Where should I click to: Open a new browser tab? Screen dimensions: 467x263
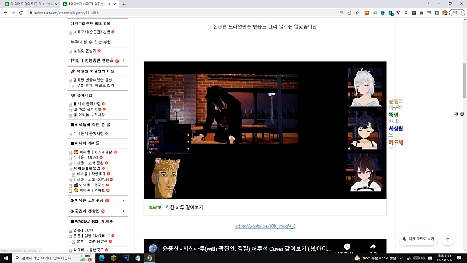[x=124, y=4]
